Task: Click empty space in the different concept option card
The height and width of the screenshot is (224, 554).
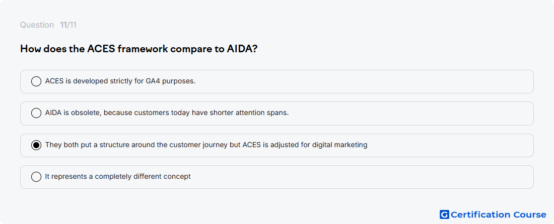Action: [361, 177]
